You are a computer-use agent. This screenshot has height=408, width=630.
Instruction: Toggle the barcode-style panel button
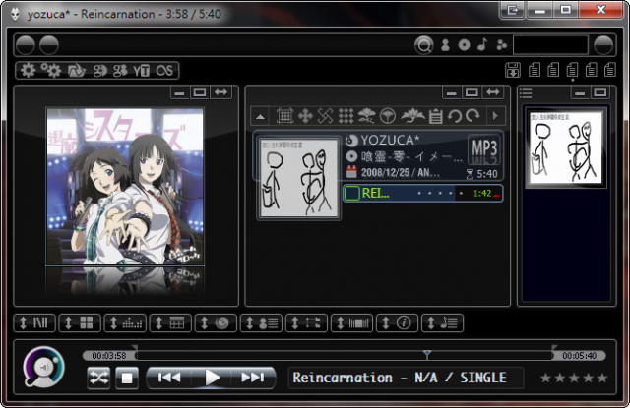(351, 322)
